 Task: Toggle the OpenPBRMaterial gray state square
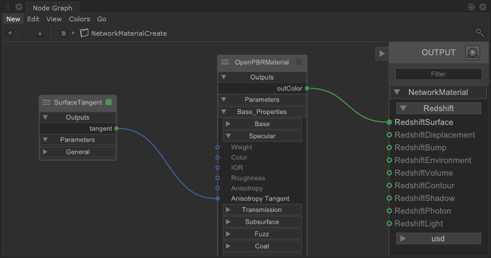[x=299, y=62]
